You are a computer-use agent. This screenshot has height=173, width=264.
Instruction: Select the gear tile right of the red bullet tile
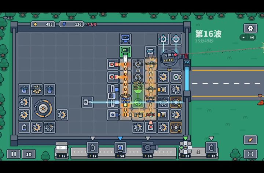coord(163,128)
